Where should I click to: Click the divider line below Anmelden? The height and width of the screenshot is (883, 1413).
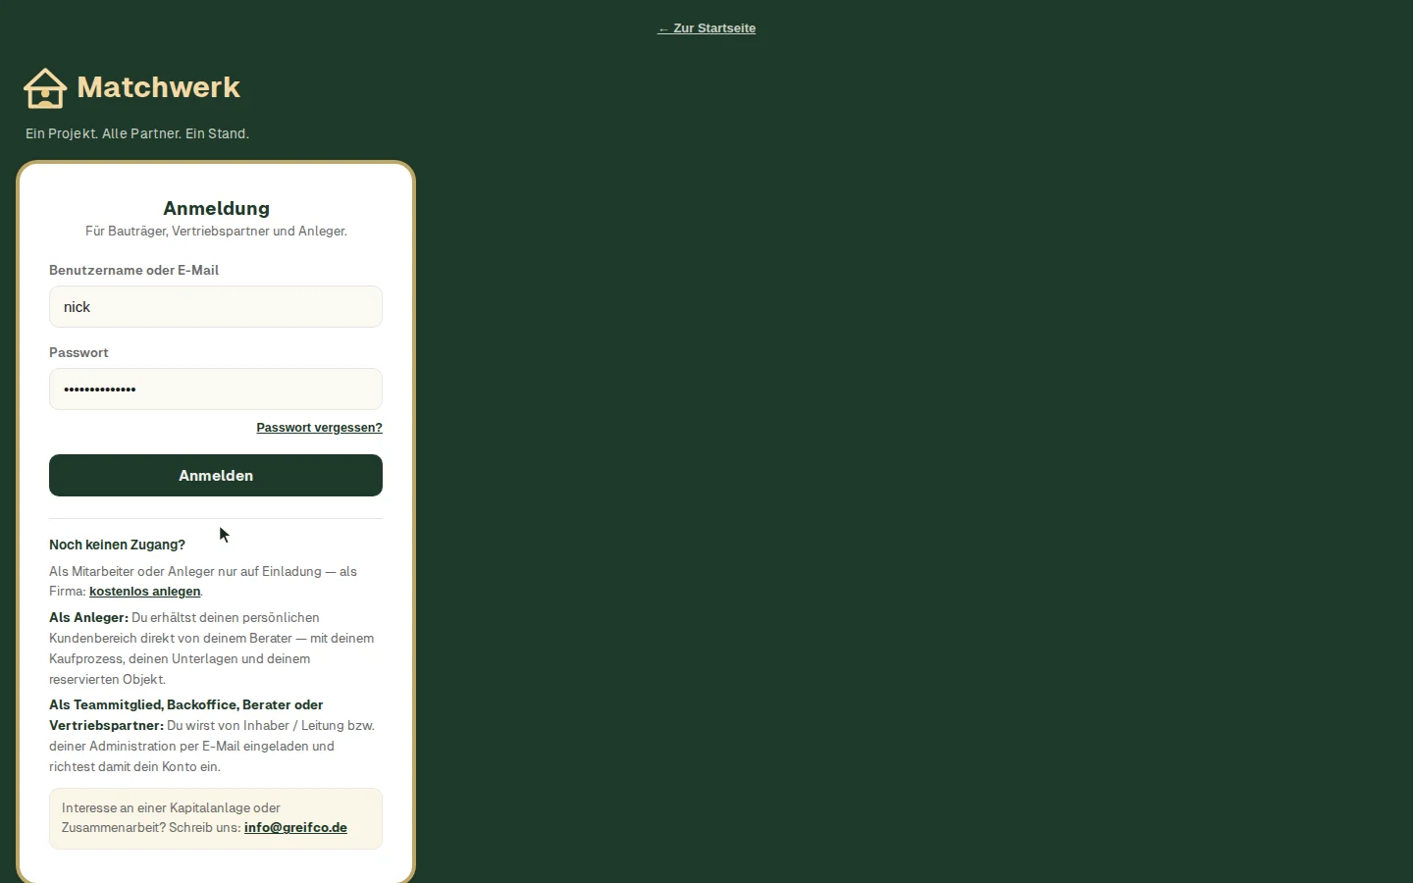(x=216, y=518)
